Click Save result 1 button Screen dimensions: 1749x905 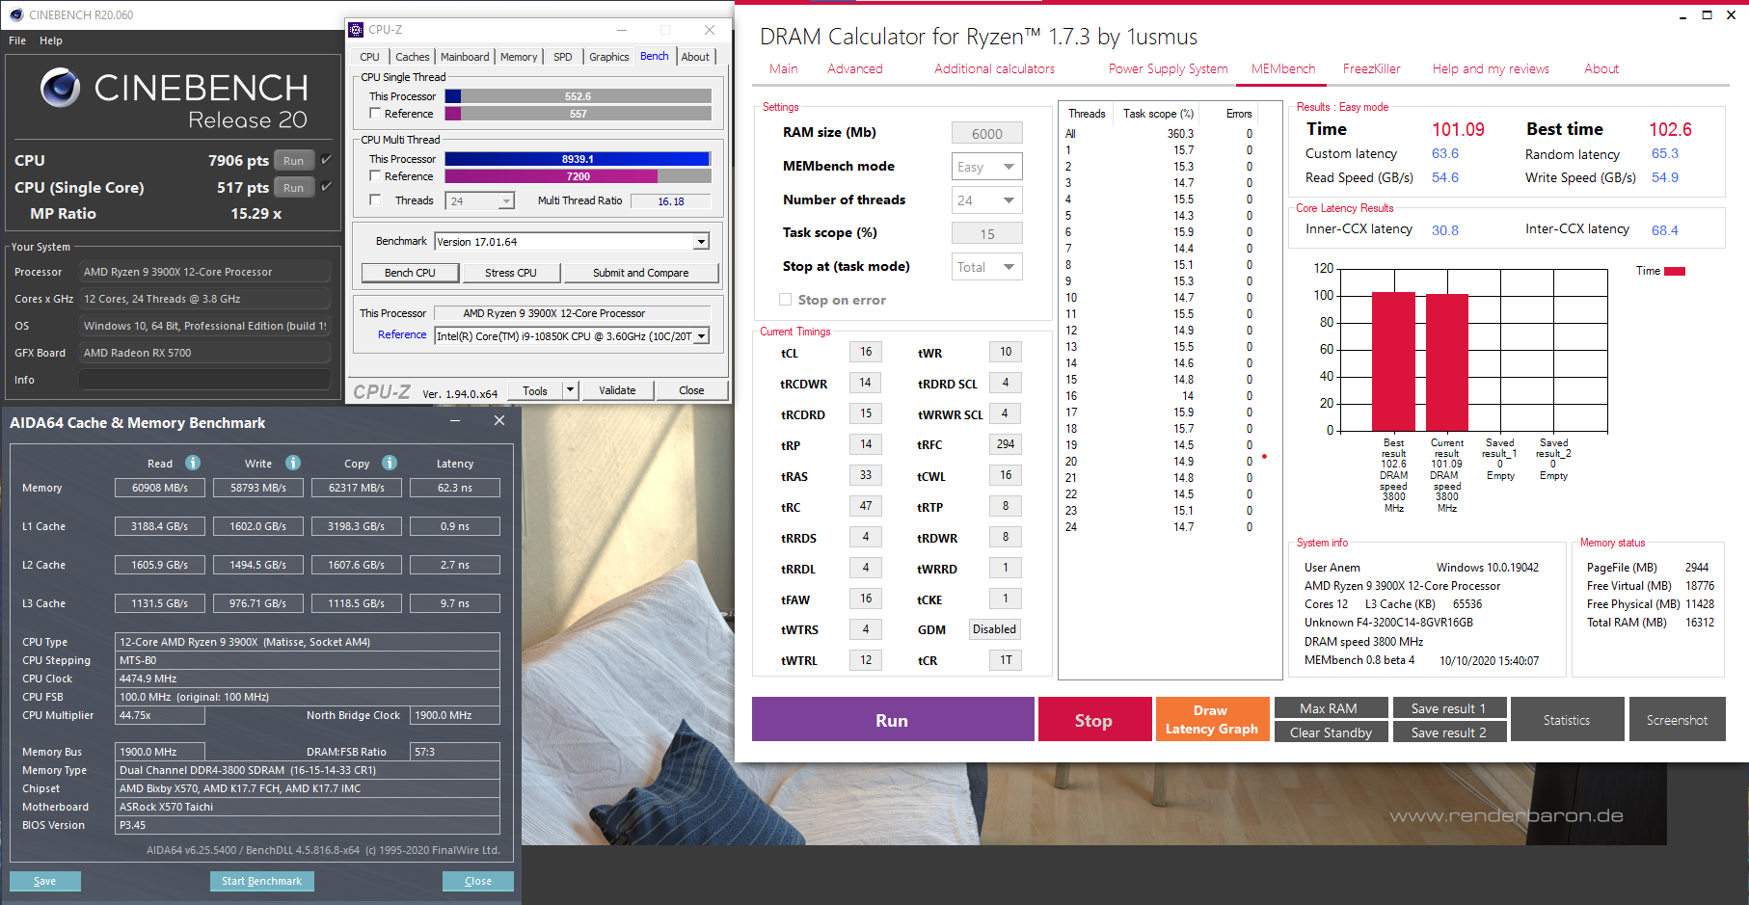[1449, 708]
